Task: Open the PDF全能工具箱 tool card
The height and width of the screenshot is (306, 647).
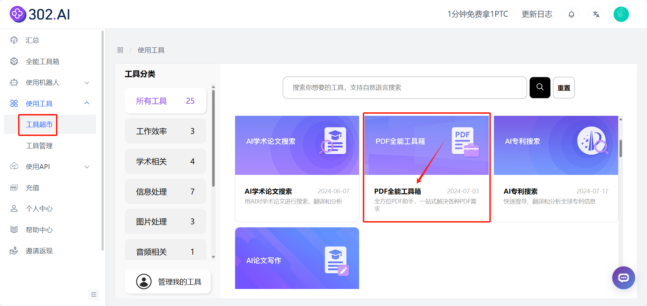Action: 426,169
